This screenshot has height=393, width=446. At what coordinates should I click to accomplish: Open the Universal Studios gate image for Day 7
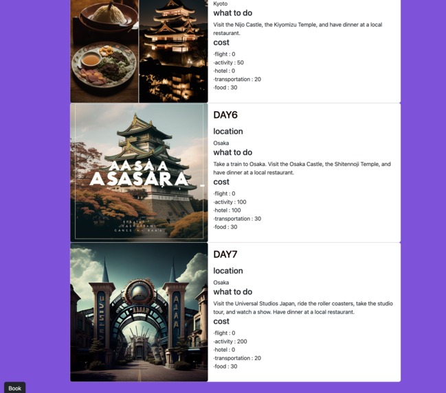(139, 312)
